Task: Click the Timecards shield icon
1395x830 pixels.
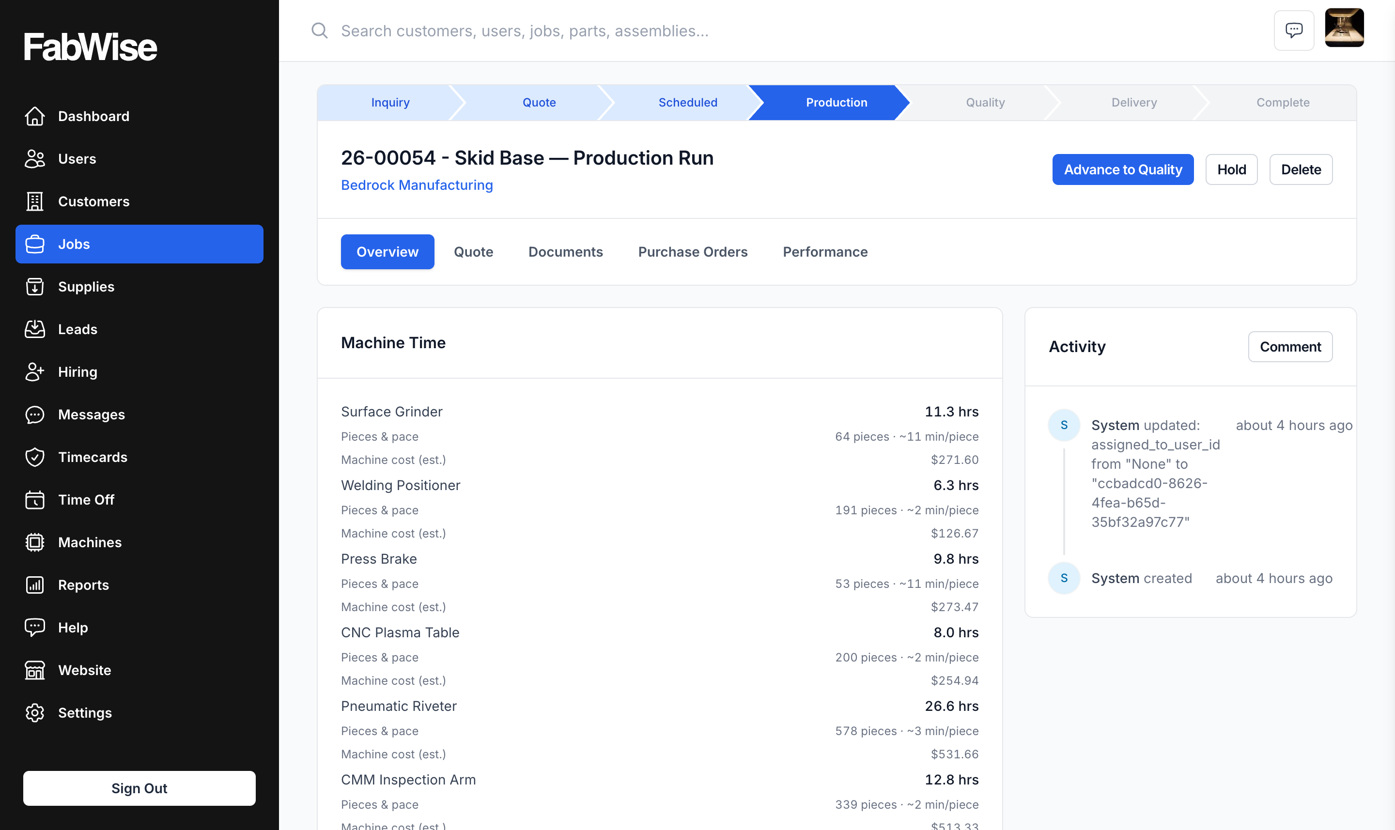Action: [35, 457]
